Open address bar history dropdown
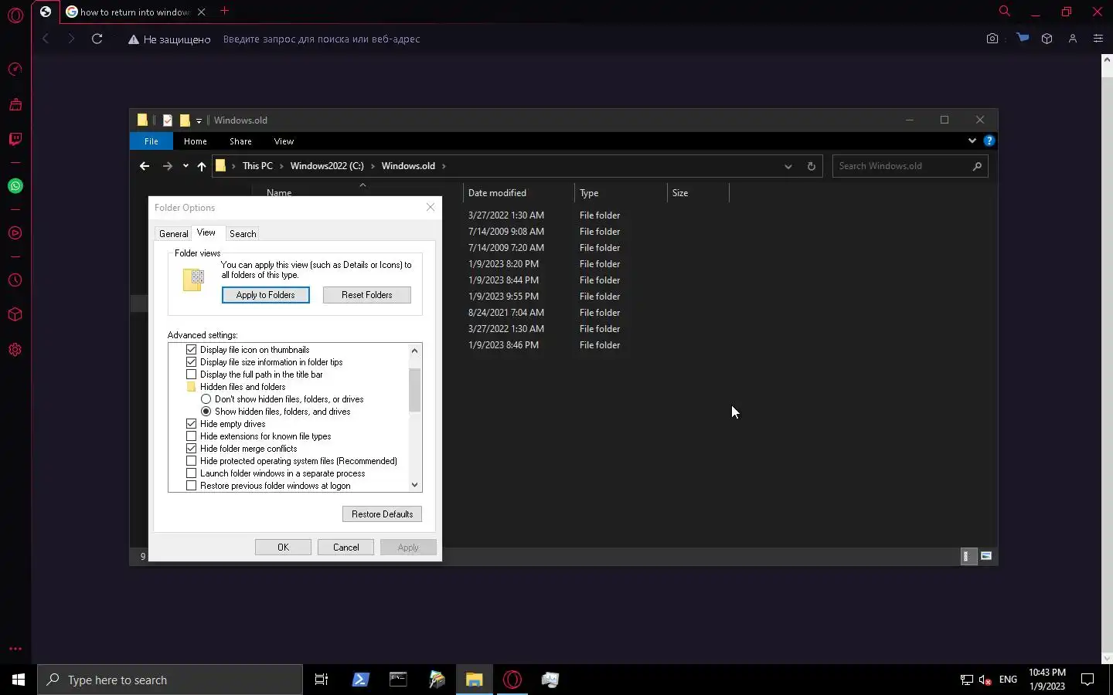 point(788,166)
